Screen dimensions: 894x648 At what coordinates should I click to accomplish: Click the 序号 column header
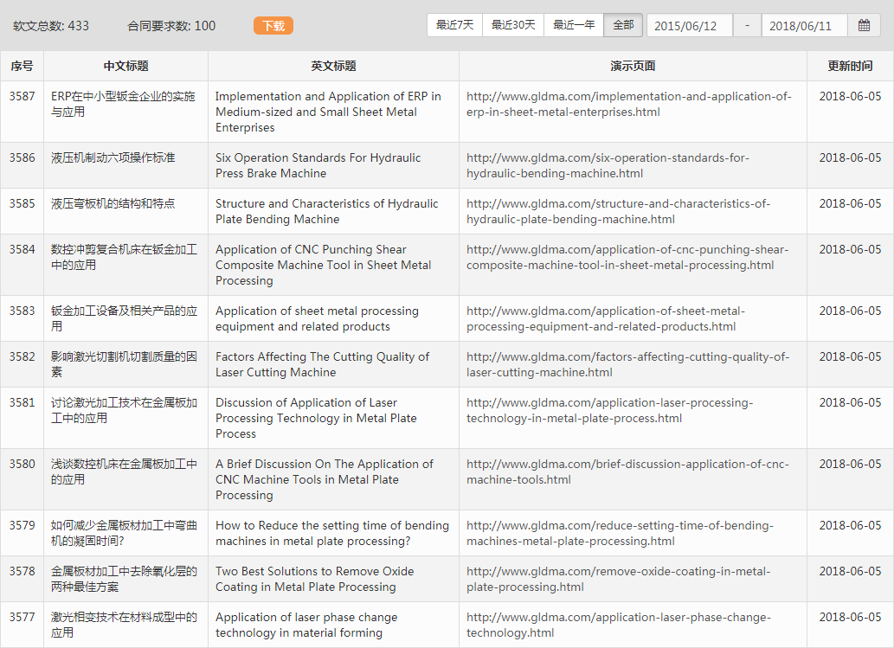click(x=22, y=66)
